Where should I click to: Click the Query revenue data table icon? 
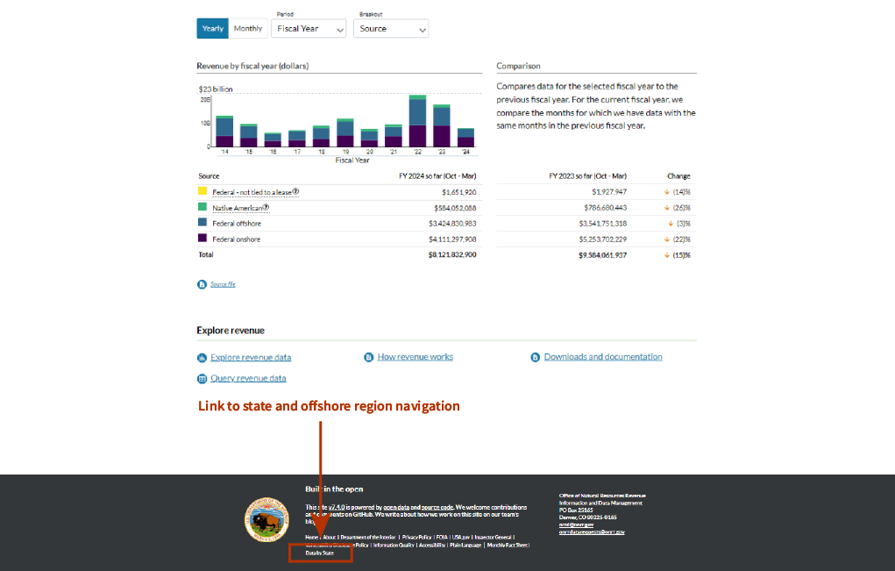[x=202, y=379]
